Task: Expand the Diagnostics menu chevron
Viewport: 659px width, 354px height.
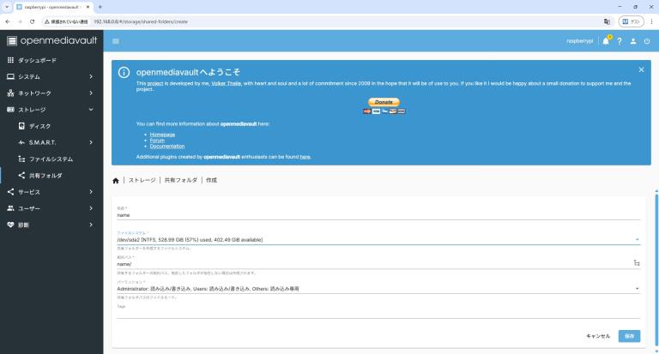Action: pos(91,225)
